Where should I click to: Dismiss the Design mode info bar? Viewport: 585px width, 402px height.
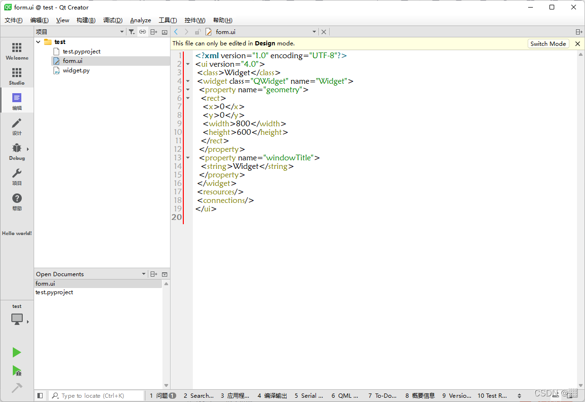[x=577, y=44]
